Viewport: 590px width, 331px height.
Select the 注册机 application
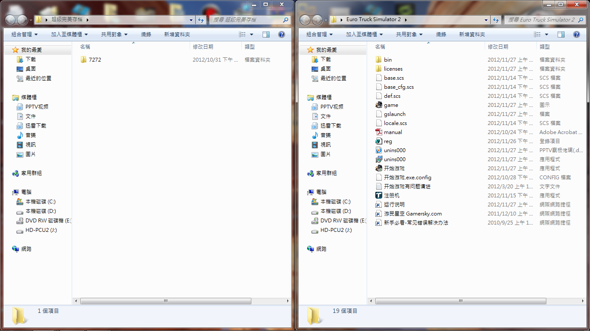(x=391, y=196)
